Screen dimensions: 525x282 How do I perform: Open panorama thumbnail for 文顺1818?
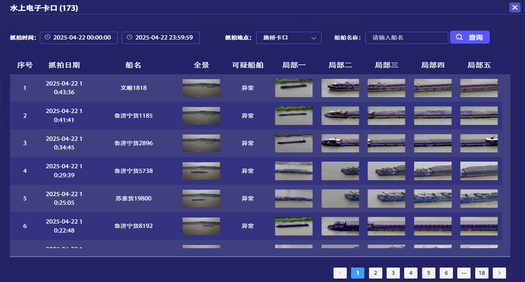coord(201,88)
